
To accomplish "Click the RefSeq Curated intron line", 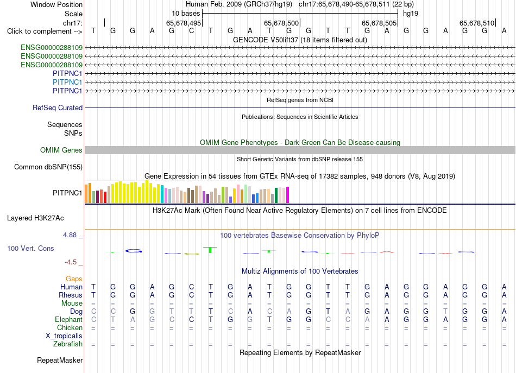I will 300,108.
